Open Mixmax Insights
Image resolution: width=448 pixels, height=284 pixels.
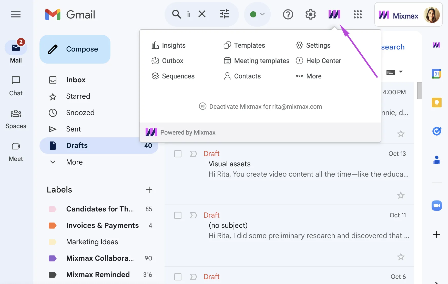[x=168, y=45]
